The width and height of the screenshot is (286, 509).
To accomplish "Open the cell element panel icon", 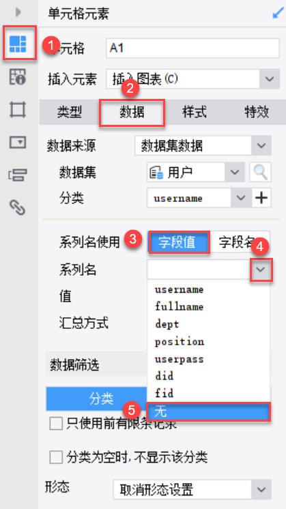I will click(18, 43).
